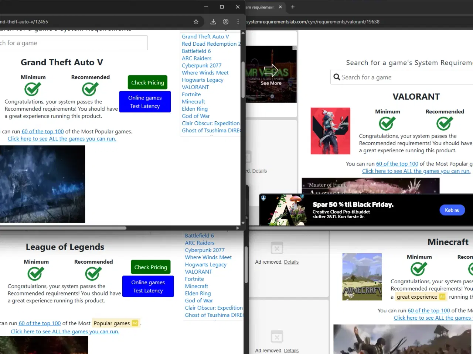Click the Minecraft game cover thumbnail
Screen dimensions: 473x354
point(362,277)
